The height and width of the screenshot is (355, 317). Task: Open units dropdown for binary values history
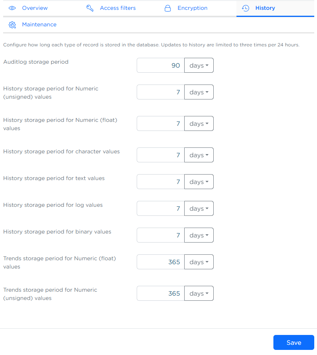click(199, 235)
